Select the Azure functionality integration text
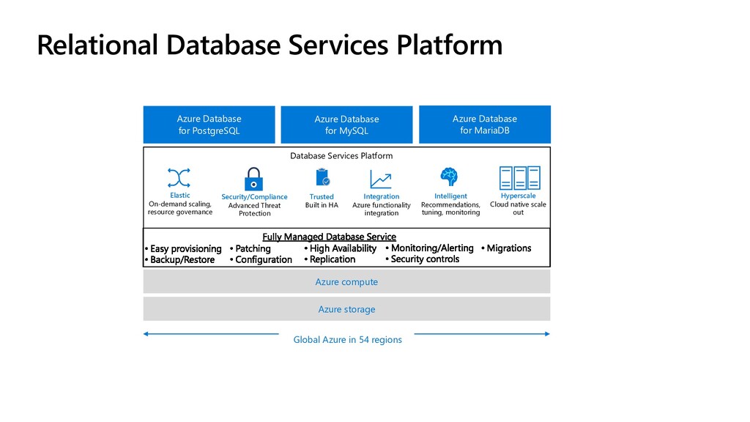The image size is (750, 422). pos(381,209)
